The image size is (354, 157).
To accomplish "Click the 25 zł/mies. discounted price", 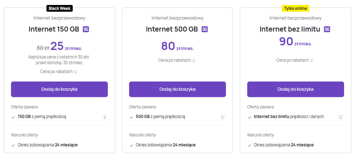I will point(66,46).
